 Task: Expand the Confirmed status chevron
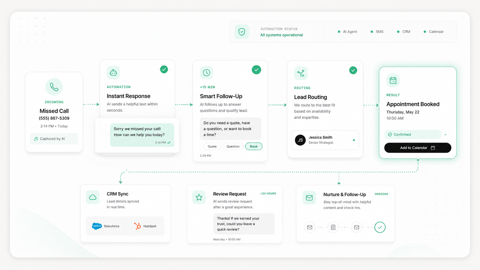pos(445,134)
